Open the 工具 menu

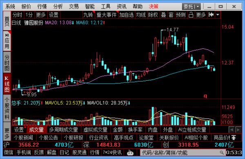point(106,7)
